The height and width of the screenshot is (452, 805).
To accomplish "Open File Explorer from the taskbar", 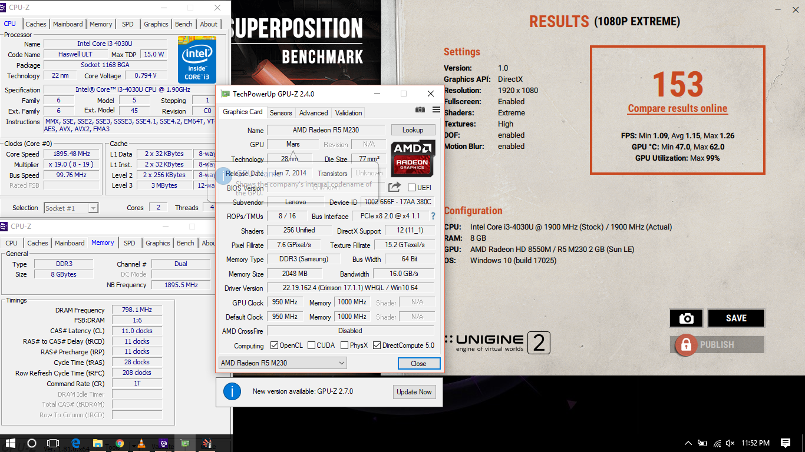I will (98, 443).
